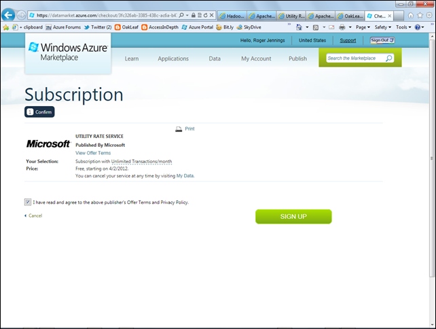Click the add to favorites bar star icon
The width and height of the screenshot is (436, 329).
pyautogui.click(x=6, y=27)
